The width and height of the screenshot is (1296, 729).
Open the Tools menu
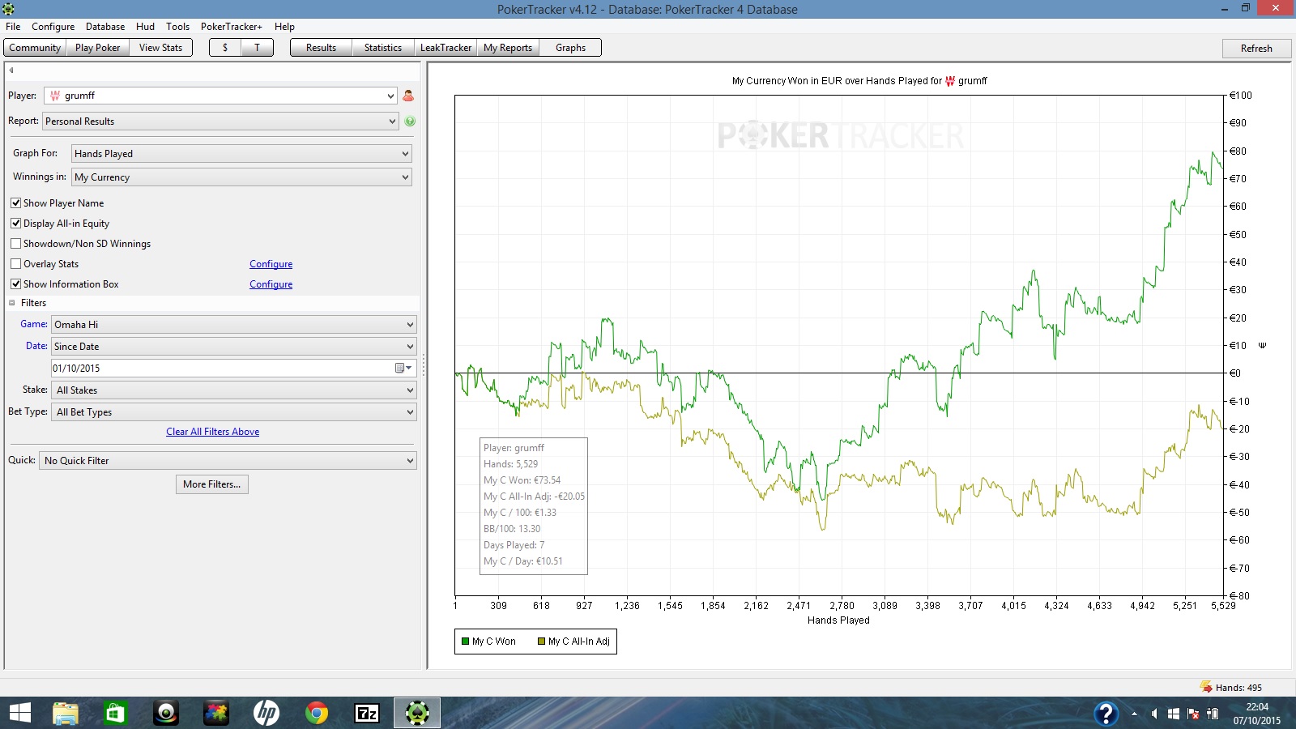point(177,27)
